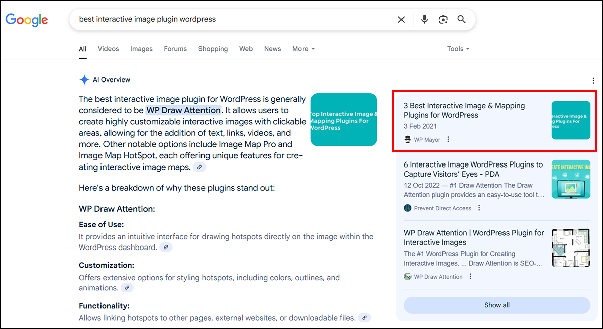Click the AI Overview sparkle icon
The image size is (603, 329).
click(84, 79)
